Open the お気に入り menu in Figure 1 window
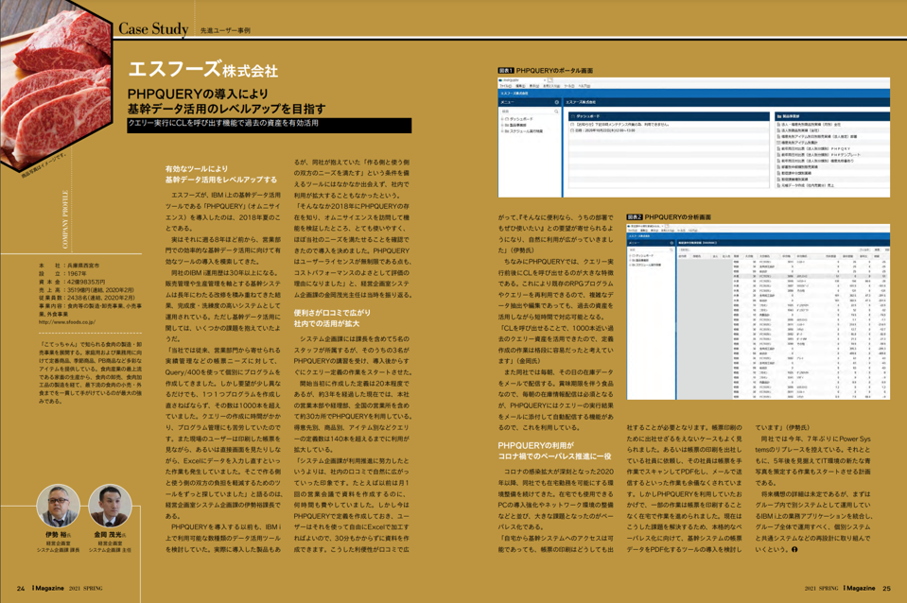The width and height of the screenshot is (907, 603). (x=551, y=86)
